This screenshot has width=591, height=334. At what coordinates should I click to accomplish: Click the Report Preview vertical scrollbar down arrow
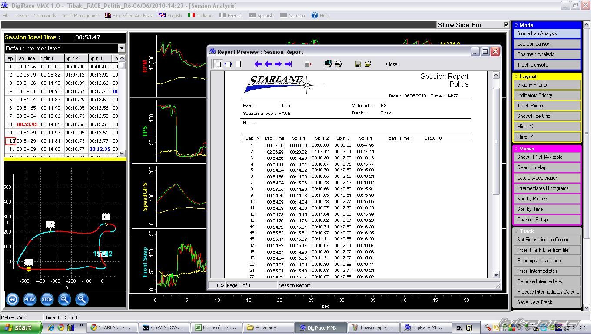click(x=496, y=274)
